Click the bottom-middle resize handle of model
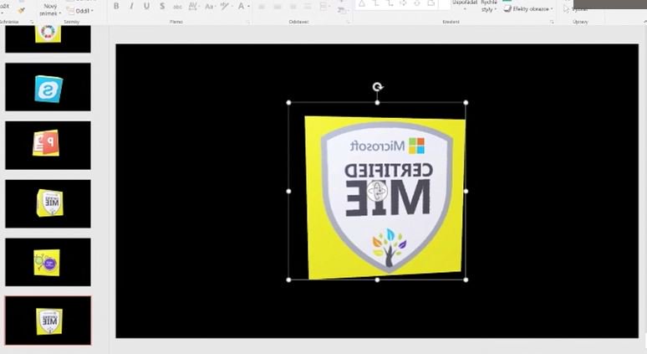Screen dimensions: 647x354 coord(377,280)
